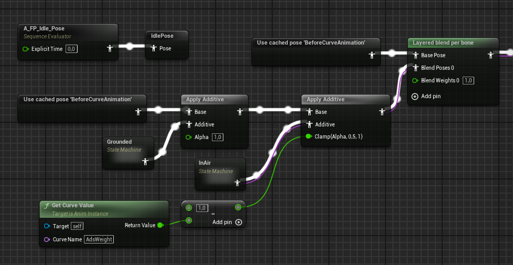Click output pin of Apply Additive with Clamp alpha
513x265 pixels.
pos(382,112)
